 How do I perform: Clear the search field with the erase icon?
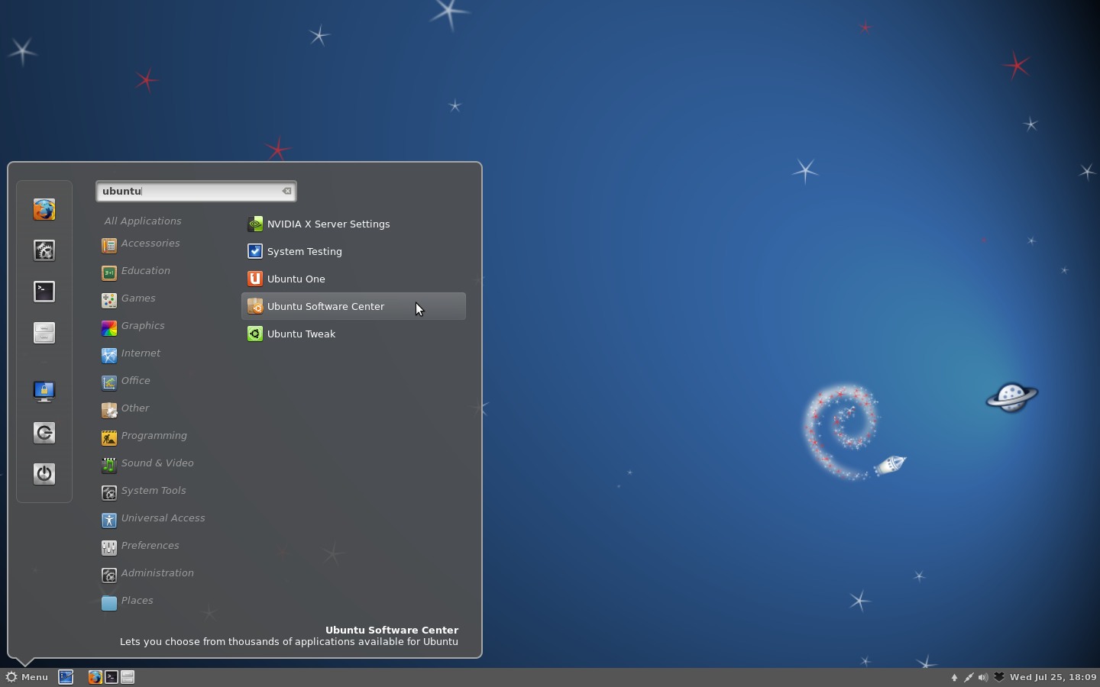pyautogui.click(x=286, y=191)
